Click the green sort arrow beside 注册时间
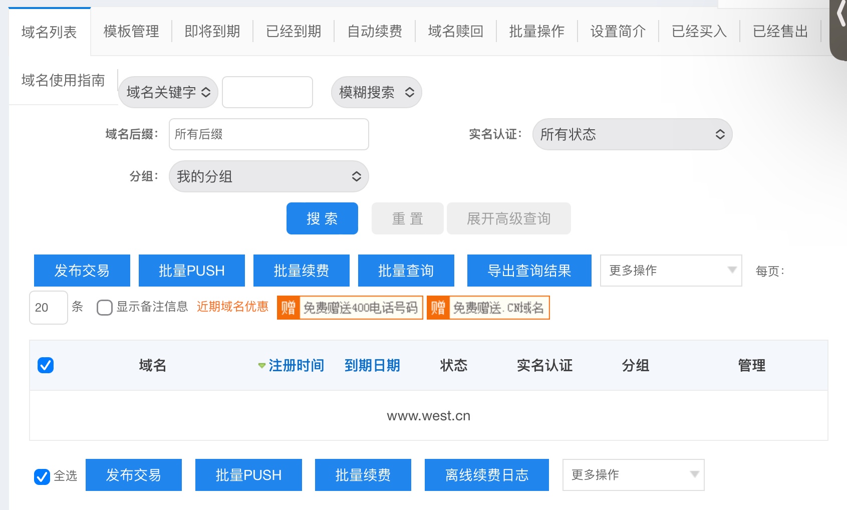Image resolution: width=847 pixels, height=510 pixels. pyautogui.click(x=261, y=366)
